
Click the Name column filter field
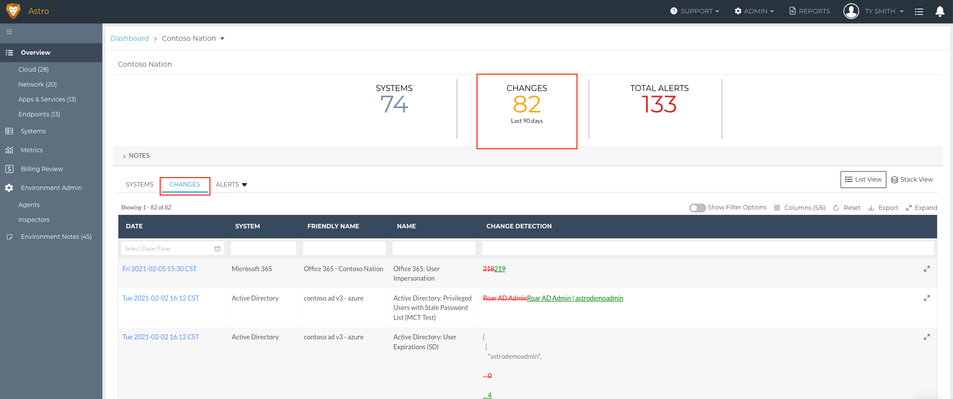coord(434,248)
